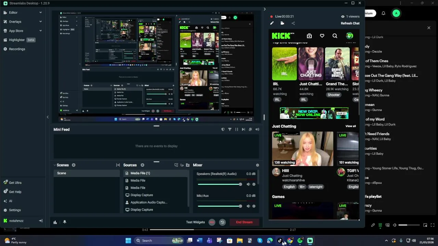Open IRL category thumbnail
The height and width of the screenshot is (246, 438).
click(284, 64)
